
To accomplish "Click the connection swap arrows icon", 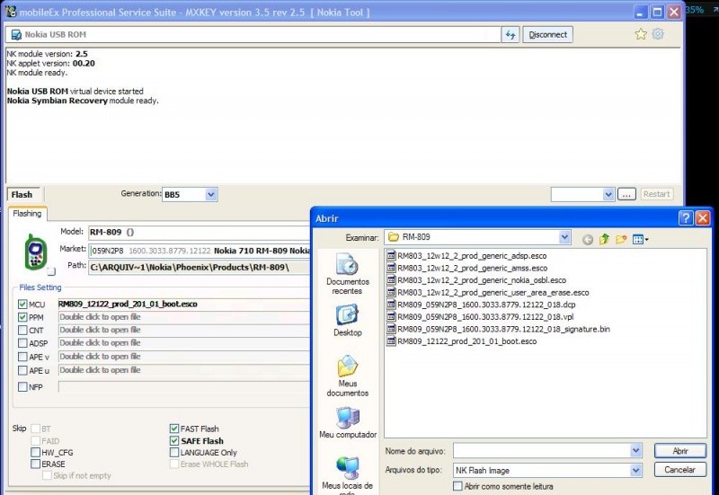I will pyautogui.click(x=510, y=35).
